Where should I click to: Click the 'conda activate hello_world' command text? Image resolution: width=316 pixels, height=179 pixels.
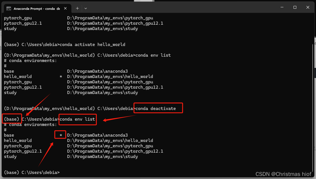(92, 45)
